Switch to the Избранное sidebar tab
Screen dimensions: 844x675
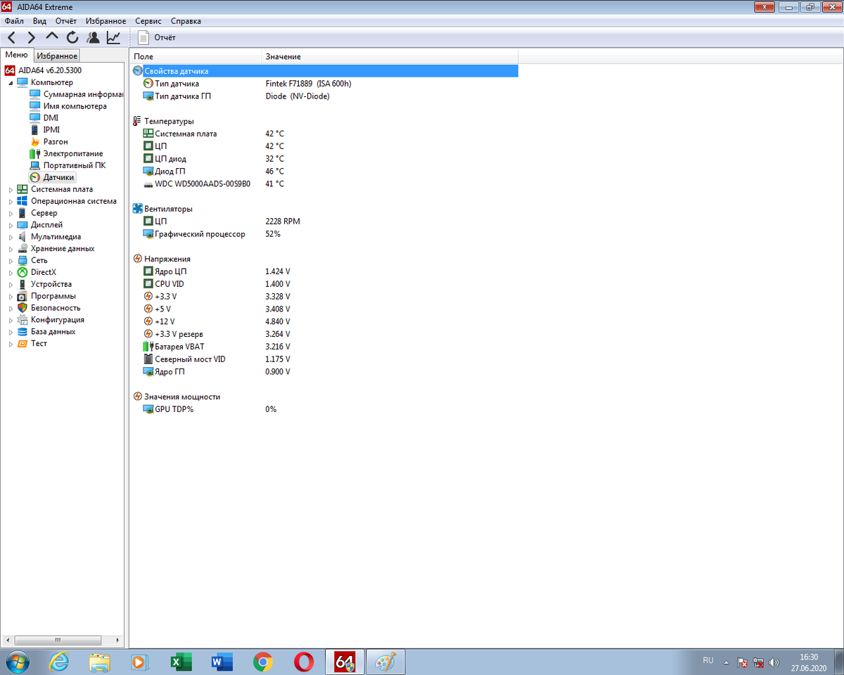tap(57, 56)
